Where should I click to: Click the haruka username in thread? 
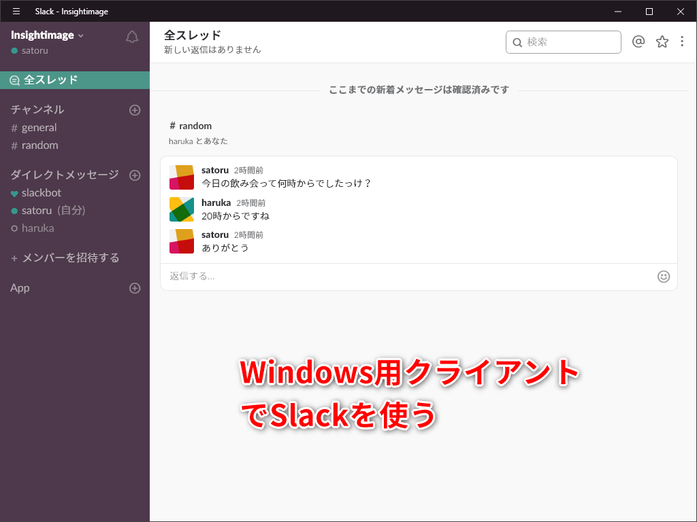[216, 203]
